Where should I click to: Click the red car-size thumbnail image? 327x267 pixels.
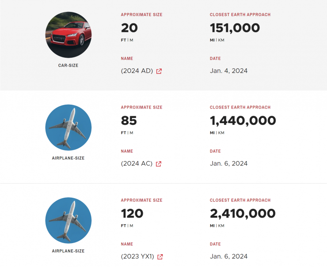(68, 35)
